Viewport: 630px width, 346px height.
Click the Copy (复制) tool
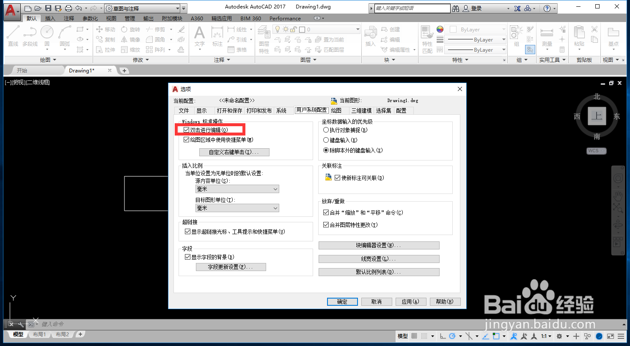click(x=106, y=39)
